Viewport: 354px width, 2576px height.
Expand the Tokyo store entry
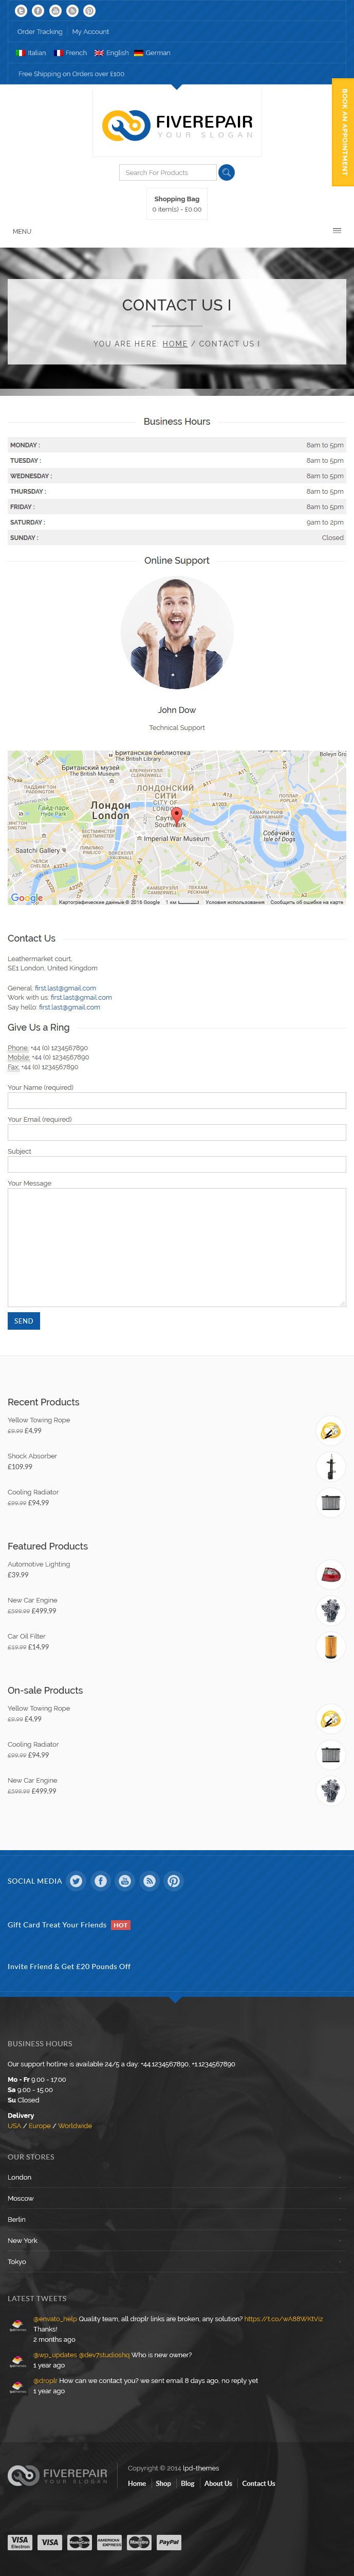[x=177, y=2261]
